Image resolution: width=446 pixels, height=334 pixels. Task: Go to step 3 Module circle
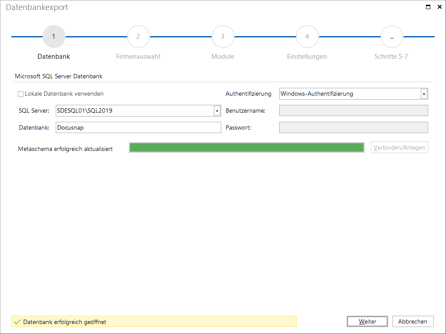tap(223, 37)
